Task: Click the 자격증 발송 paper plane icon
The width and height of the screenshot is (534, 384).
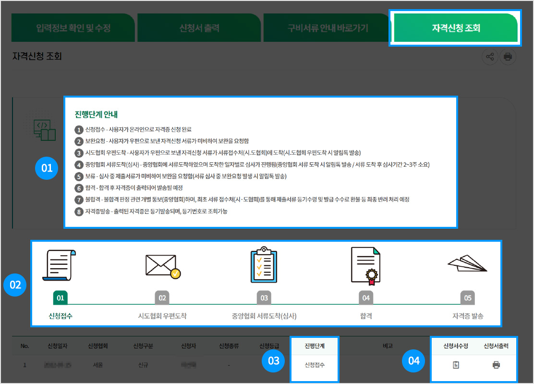Action: (467, 263)
